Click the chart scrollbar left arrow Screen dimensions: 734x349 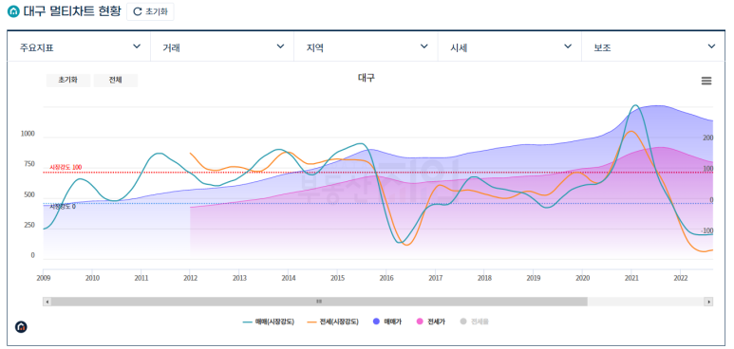coord(47,302)
